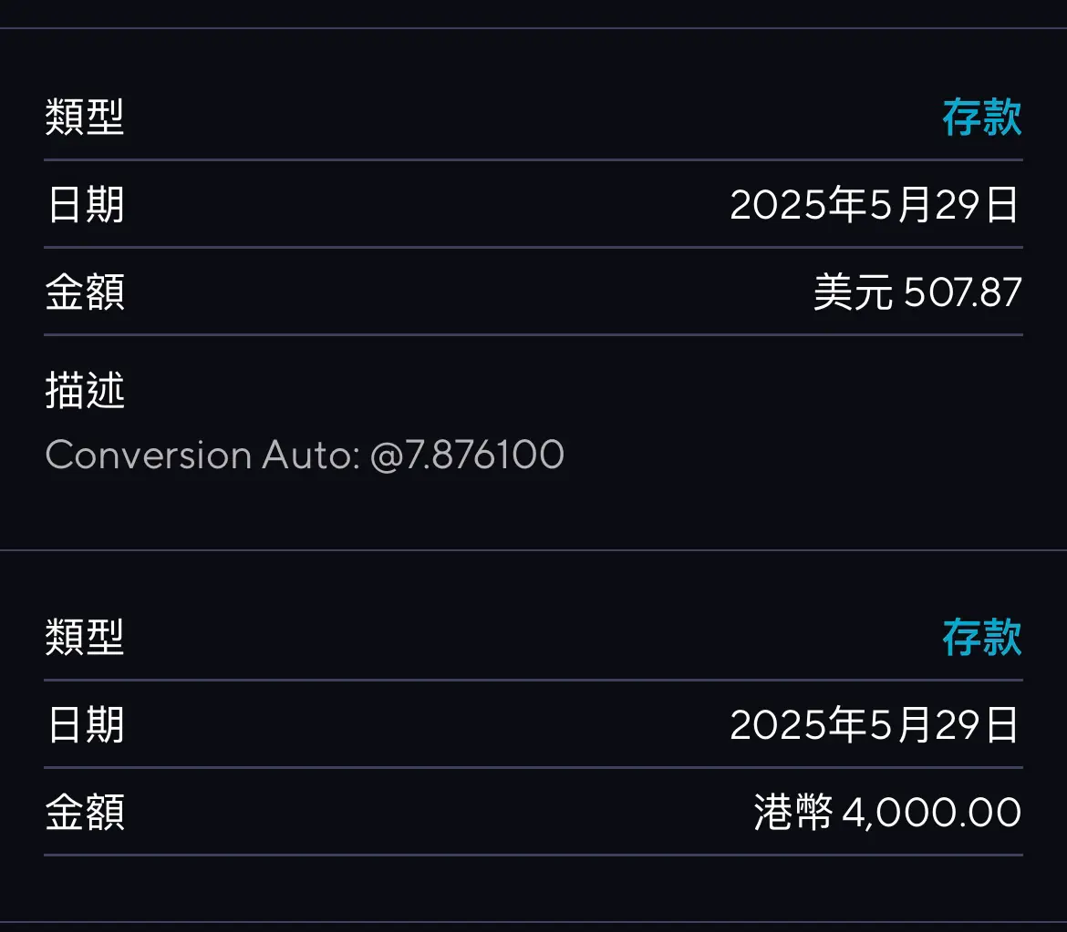Open the HKD 4,000.00 deposit record
Viewport: 1067px width, 932px height.
coord(533,735)
